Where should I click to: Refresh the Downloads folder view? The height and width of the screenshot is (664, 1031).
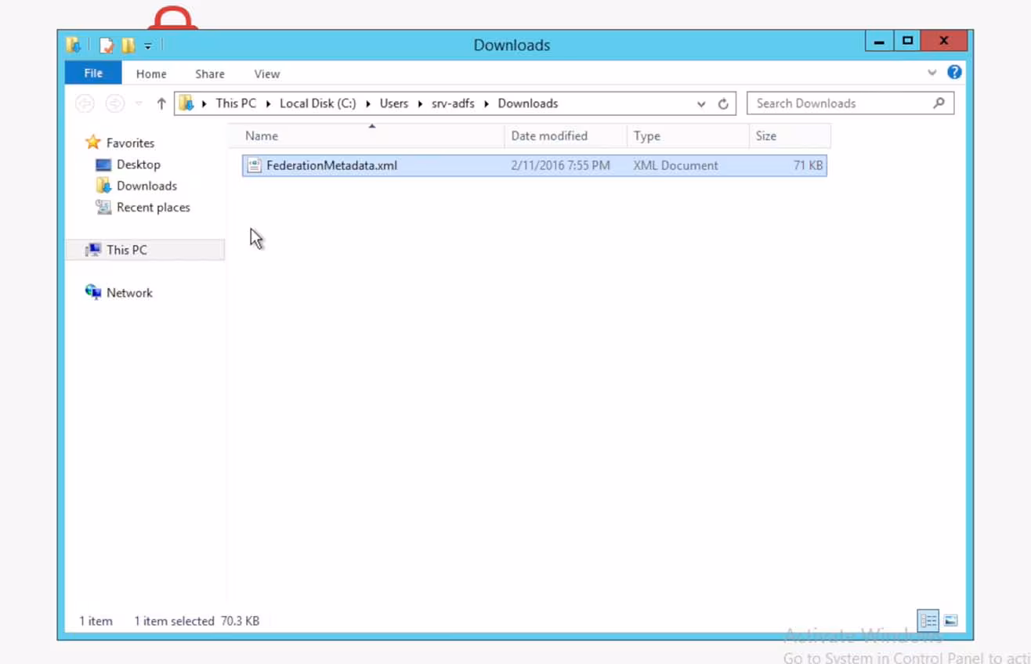coord(722,103)
